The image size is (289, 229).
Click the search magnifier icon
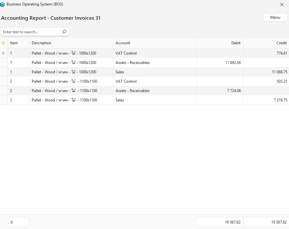[x=64, y=32]
